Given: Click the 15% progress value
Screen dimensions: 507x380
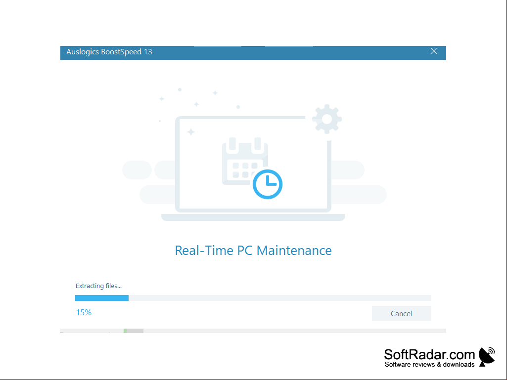Looking at the screenshot, I should point(84,312).
